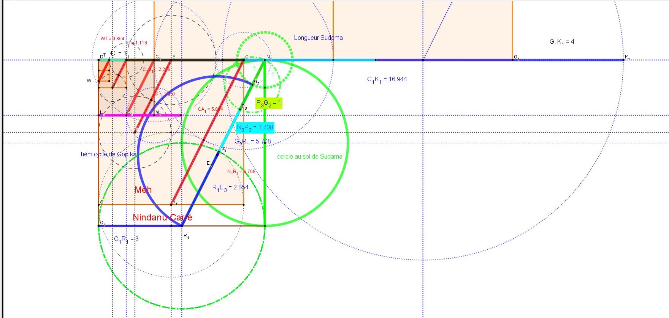Select the 'cercle au sol de Sudama' label

tap(309, 157)
